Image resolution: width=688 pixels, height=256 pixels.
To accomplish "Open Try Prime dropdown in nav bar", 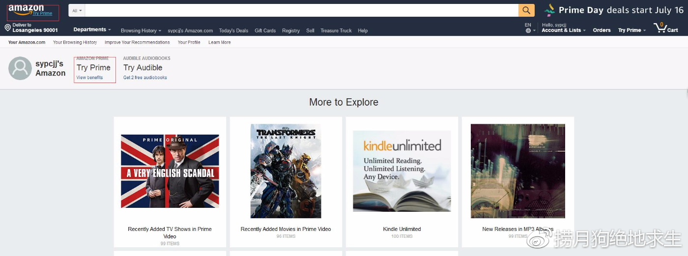I will [x=632, y=30].
